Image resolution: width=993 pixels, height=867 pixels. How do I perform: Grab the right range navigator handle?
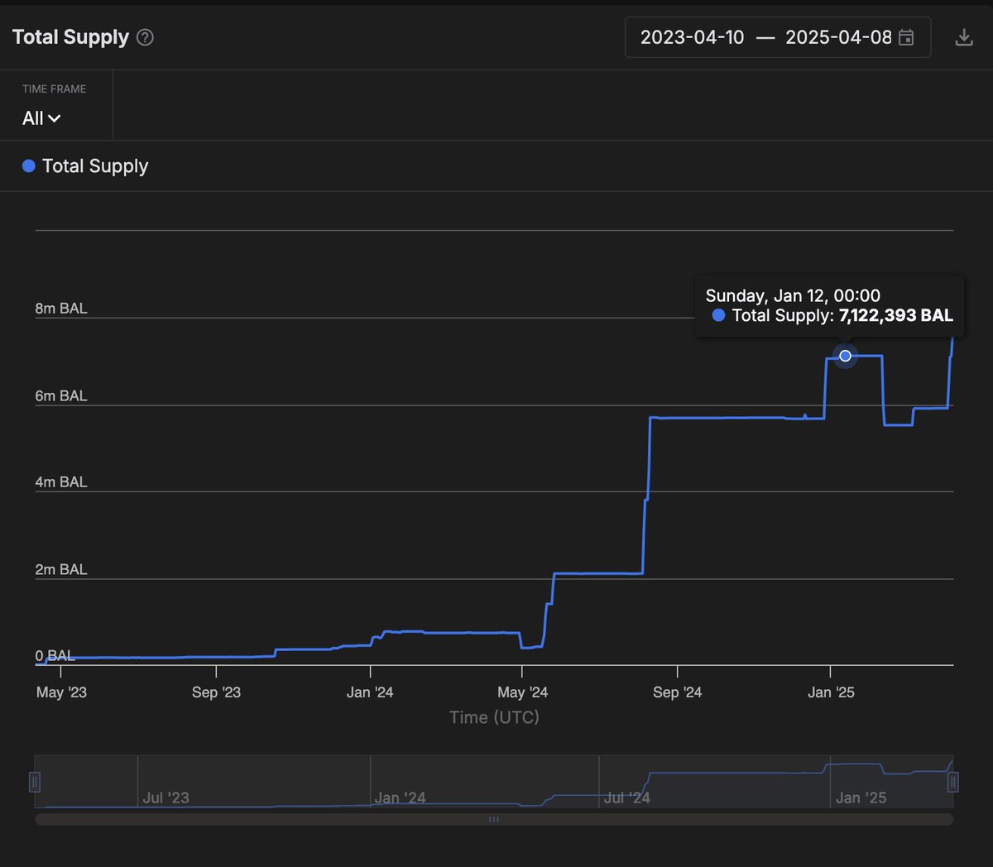952,782
